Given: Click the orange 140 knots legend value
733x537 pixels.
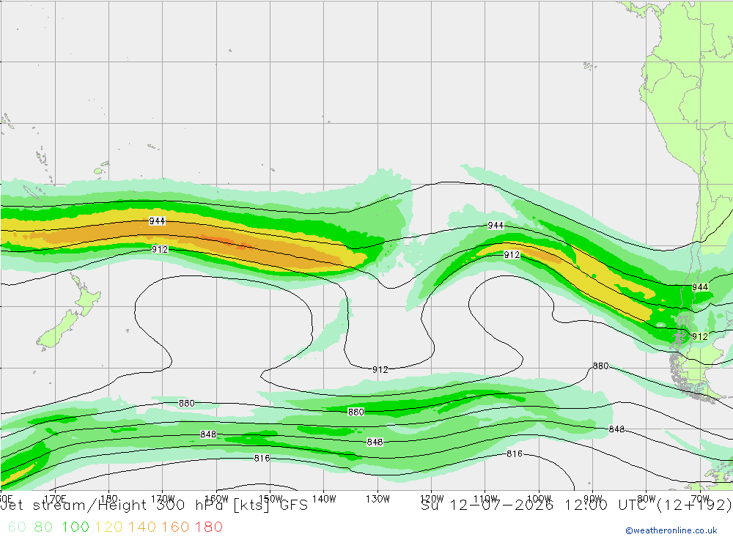Looking at the screenshot, I should (142, 527).
